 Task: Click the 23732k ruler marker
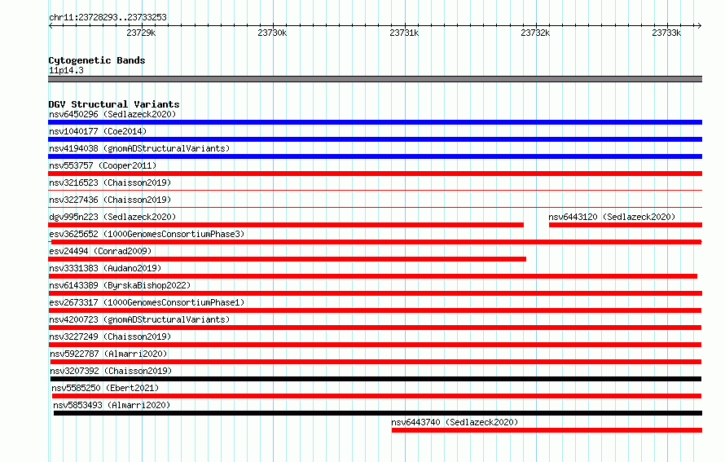[x=535, y=33]
